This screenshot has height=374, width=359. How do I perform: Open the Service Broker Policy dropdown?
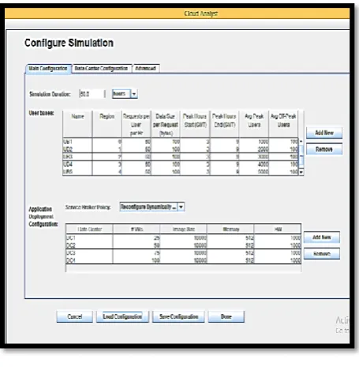(x=152, y=207)
